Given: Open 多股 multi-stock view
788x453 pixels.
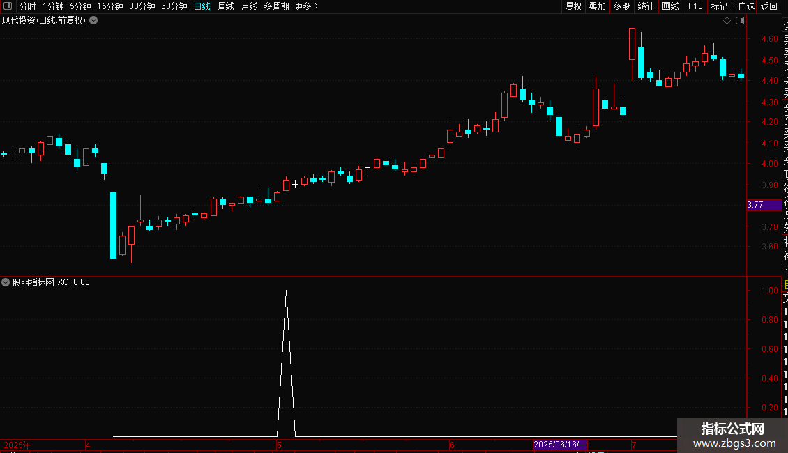Looking at the screenshot, I should click(621, 6).
